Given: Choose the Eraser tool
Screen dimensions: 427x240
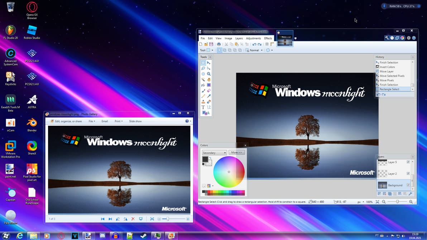Looking at the screenshot, I should (210, 90).
